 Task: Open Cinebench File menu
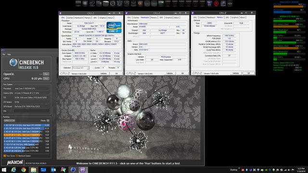(x=4, y=54)
